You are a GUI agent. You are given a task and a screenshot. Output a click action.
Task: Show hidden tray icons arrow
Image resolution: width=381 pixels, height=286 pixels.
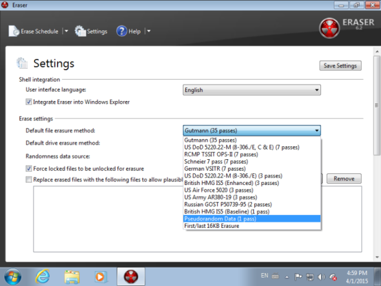pos(287,277)
